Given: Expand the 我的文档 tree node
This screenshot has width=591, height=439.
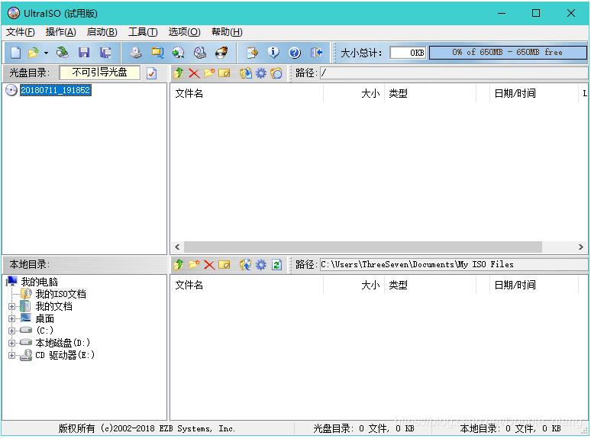Looking at the screenshot, I should (11, 306).
